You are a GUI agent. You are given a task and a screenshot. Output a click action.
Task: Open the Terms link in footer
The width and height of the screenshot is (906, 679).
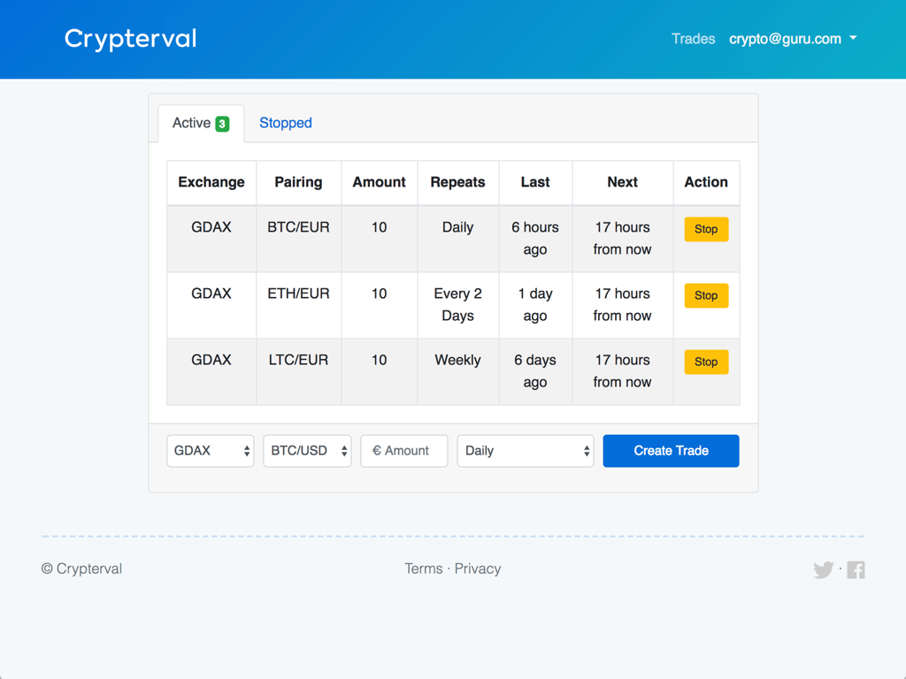423,568
